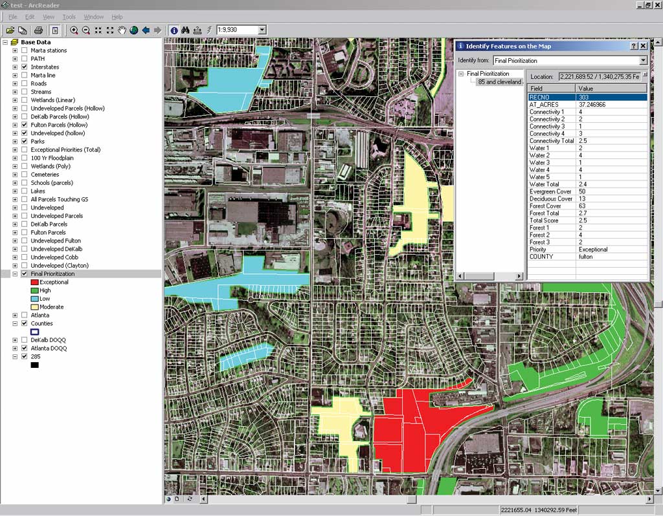Click the Exceptional red legend swatch
This screenshot has width=663, height=516.
pos(35,282)
